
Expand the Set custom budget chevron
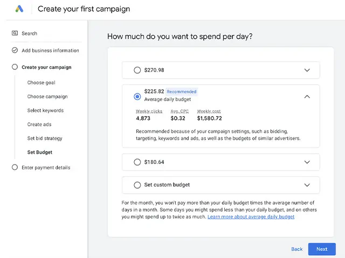(x=307, y=185)
